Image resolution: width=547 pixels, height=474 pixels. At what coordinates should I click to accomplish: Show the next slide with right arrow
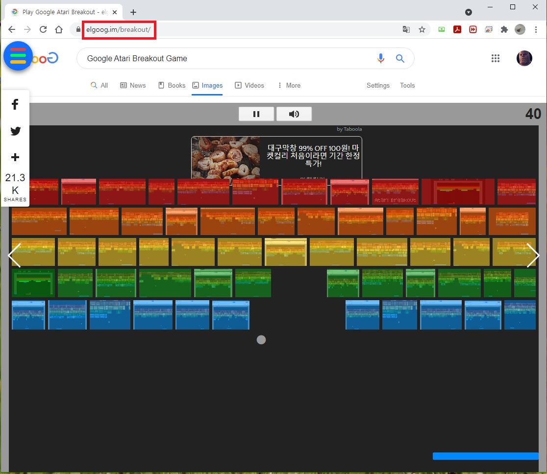[x=533, y=255]
